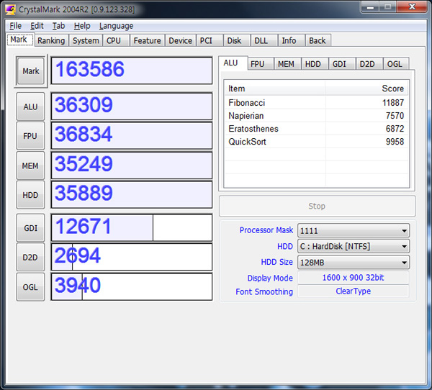Screen dimensions: 432x390
Task: Open the Edit menu
Action: (37, 26)
